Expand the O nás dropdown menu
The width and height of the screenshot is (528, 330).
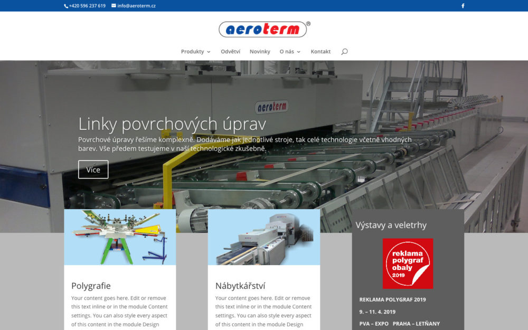point(290,52)
